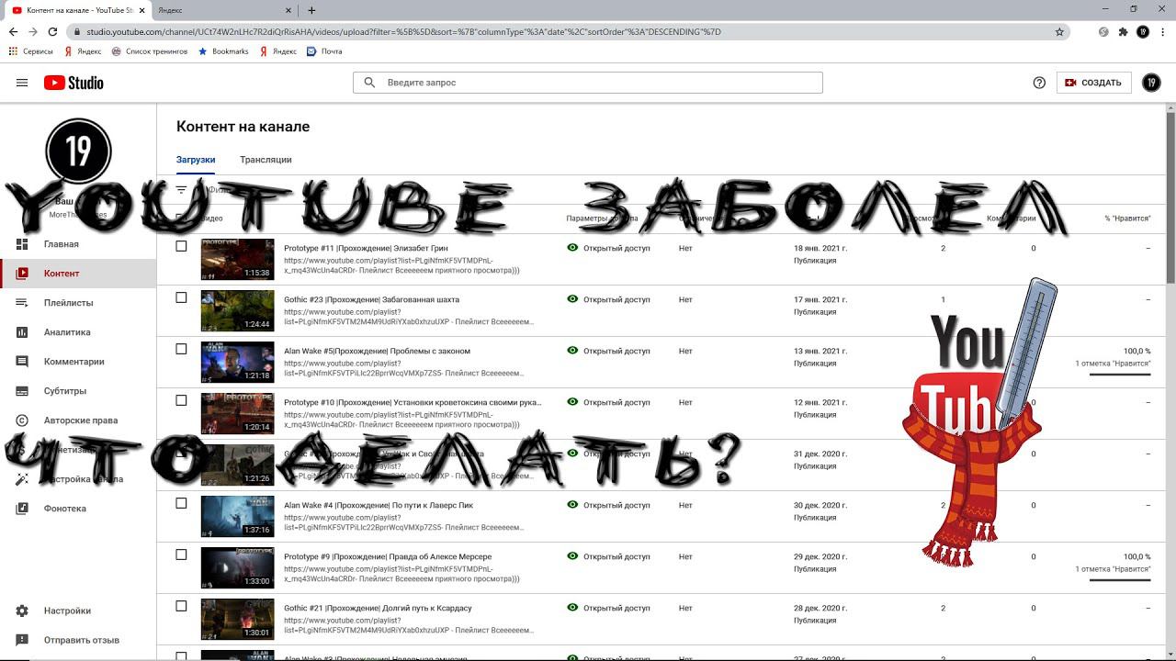Open the account avatar menu in Studio header
Screen dimensions: 1176x661
tap(1151, 83)
